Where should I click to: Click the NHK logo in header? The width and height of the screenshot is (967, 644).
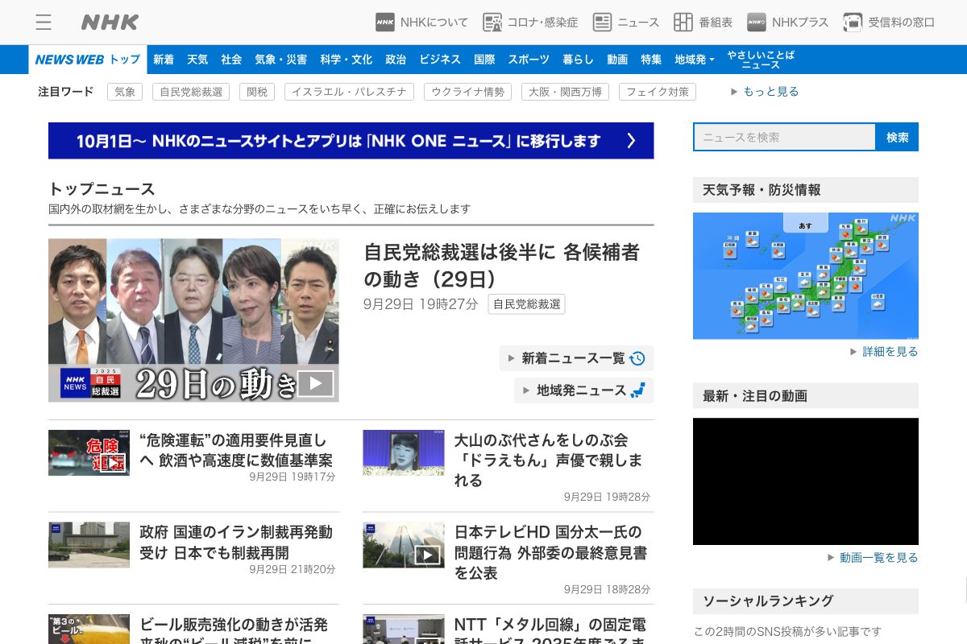(110, 22)
